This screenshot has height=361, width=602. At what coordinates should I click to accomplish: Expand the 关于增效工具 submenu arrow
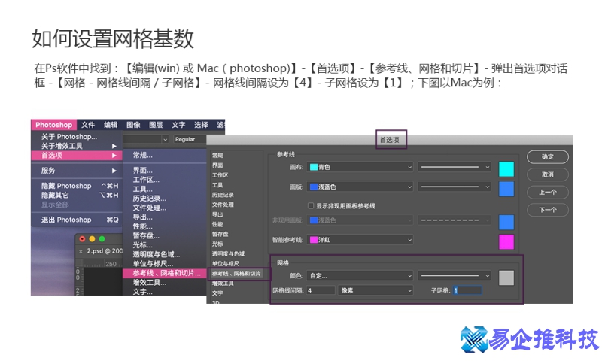(114, 146)
